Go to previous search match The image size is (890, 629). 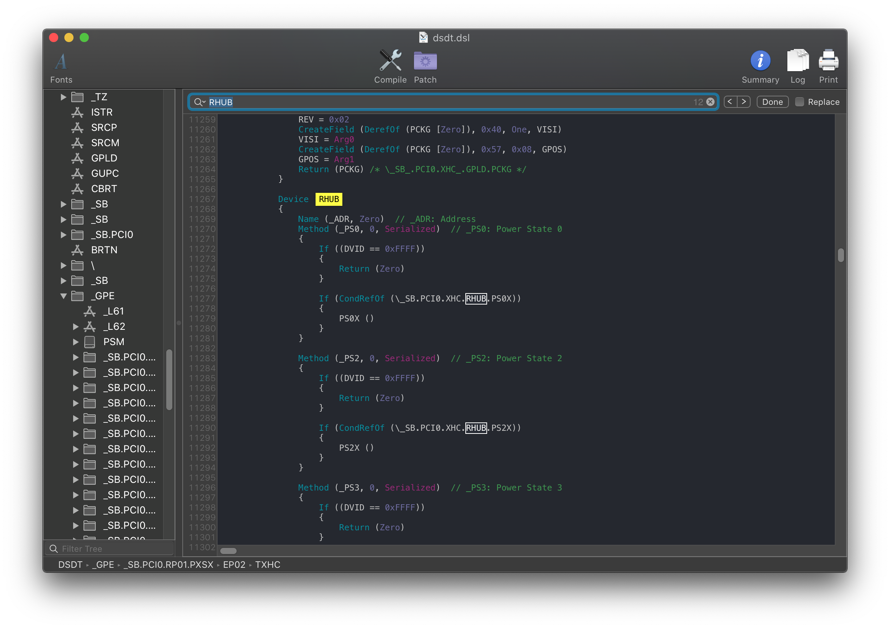coord(730,102)
